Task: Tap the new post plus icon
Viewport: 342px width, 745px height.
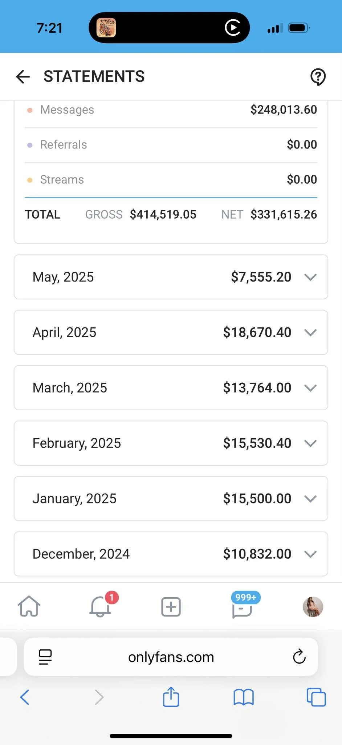Action: pyautogui.click(x=171, y=607)
